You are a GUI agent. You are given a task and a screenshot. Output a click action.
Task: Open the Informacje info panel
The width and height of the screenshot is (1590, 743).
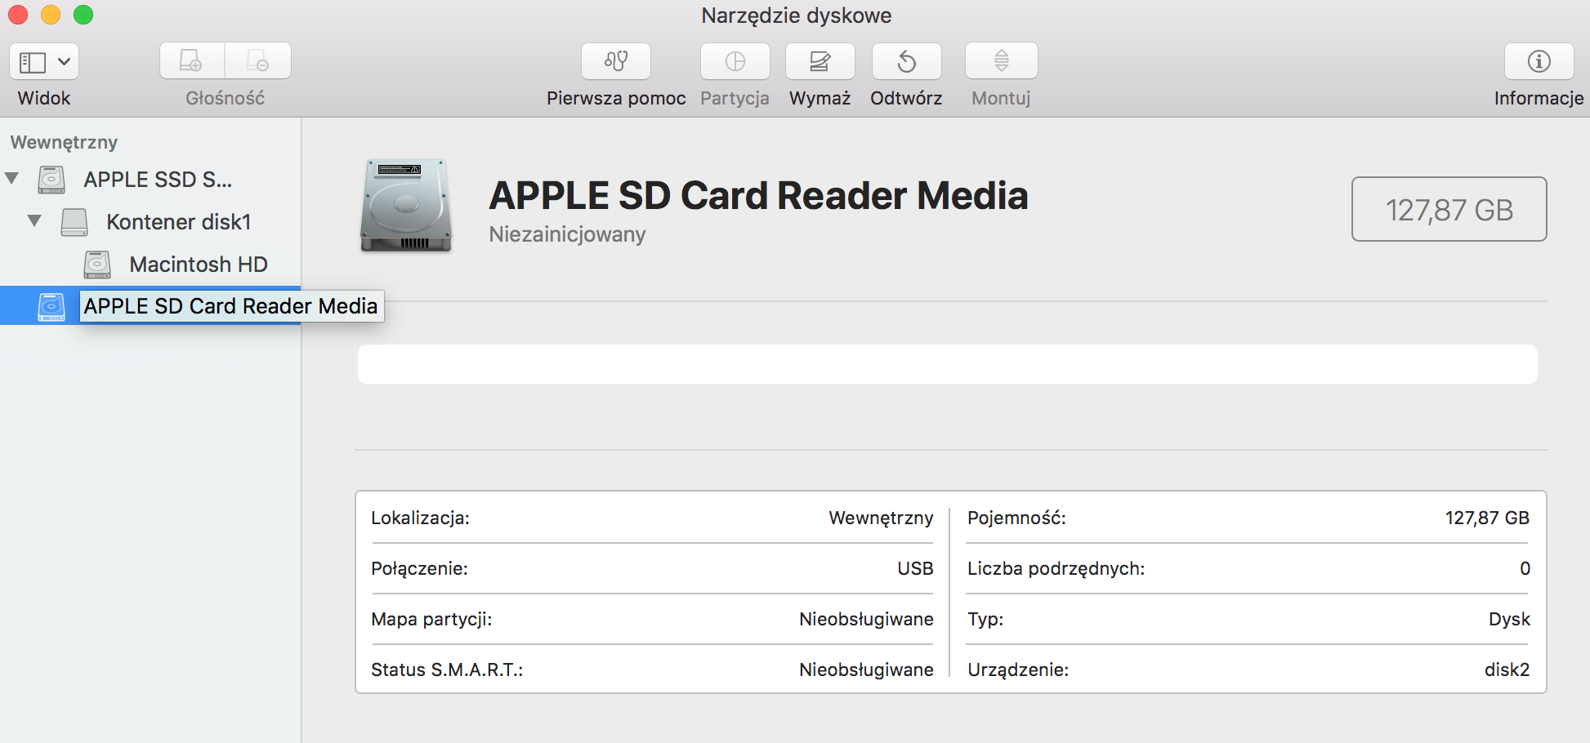tap(1539, 61)
